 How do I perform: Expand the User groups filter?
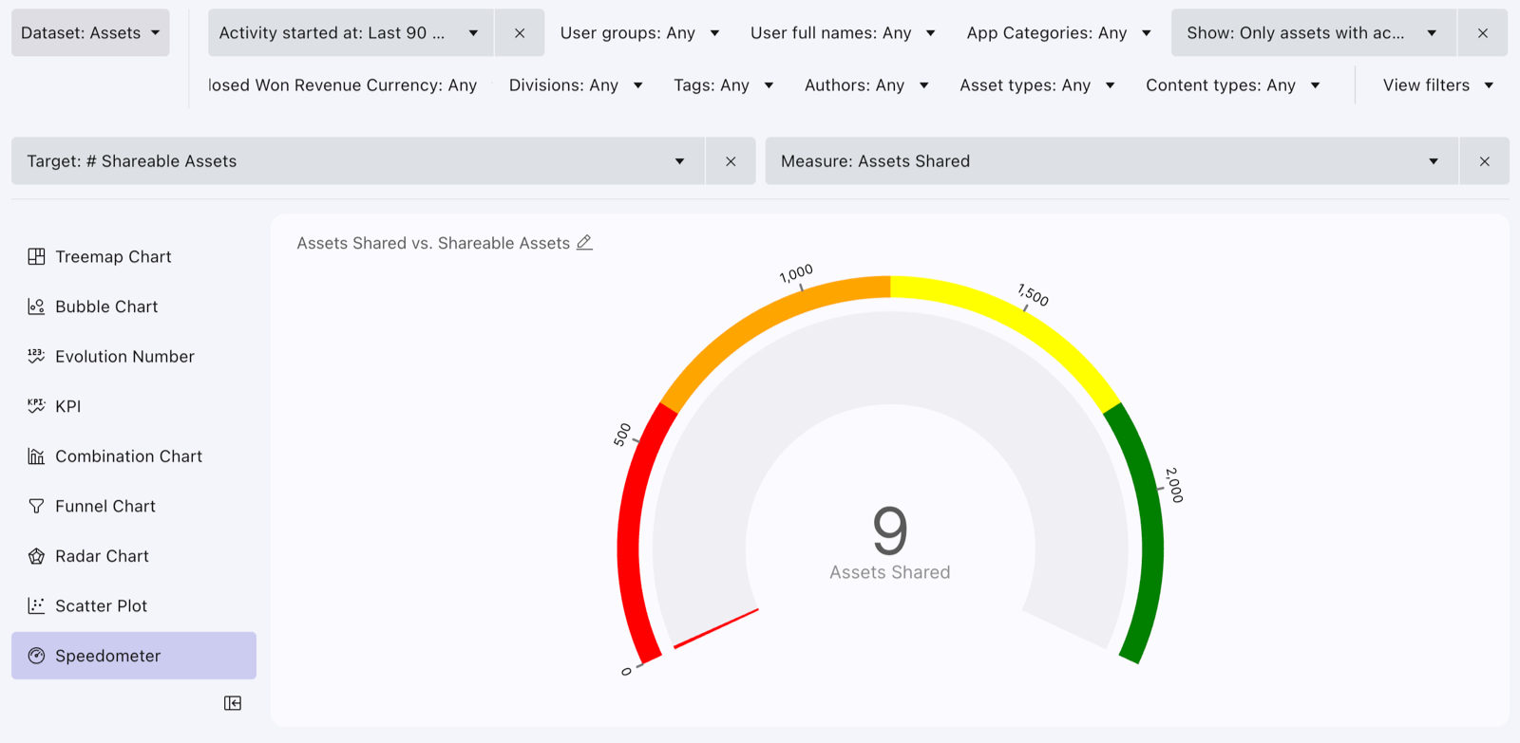point(639,33)
